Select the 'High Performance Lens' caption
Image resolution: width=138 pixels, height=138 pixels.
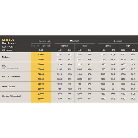[x=10, y=68]
